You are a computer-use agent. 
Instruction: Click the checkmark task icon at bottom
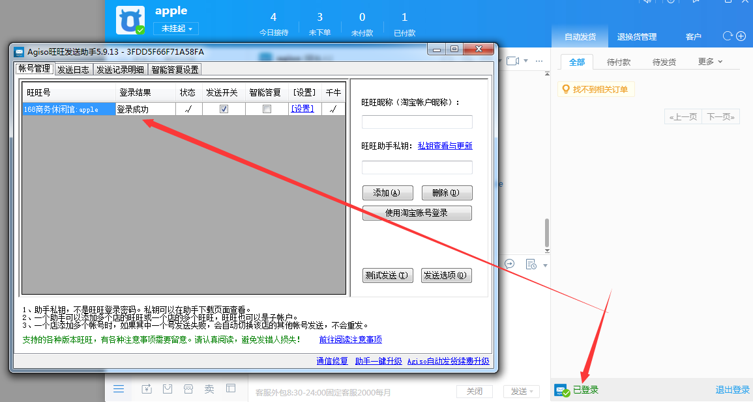(x=168, y=388)
